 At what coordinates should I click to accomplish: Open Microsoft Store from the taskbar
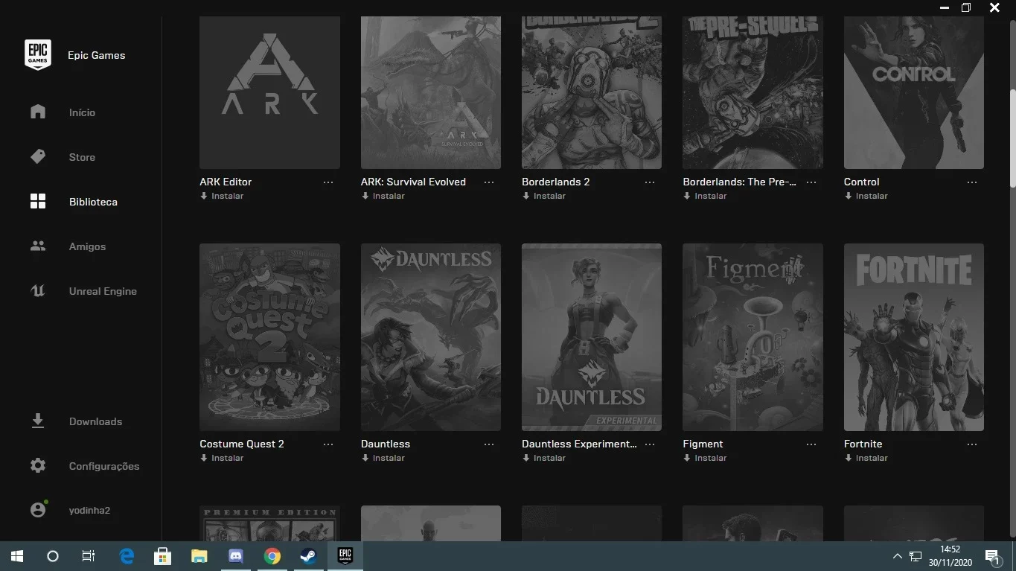pos(162,556)
